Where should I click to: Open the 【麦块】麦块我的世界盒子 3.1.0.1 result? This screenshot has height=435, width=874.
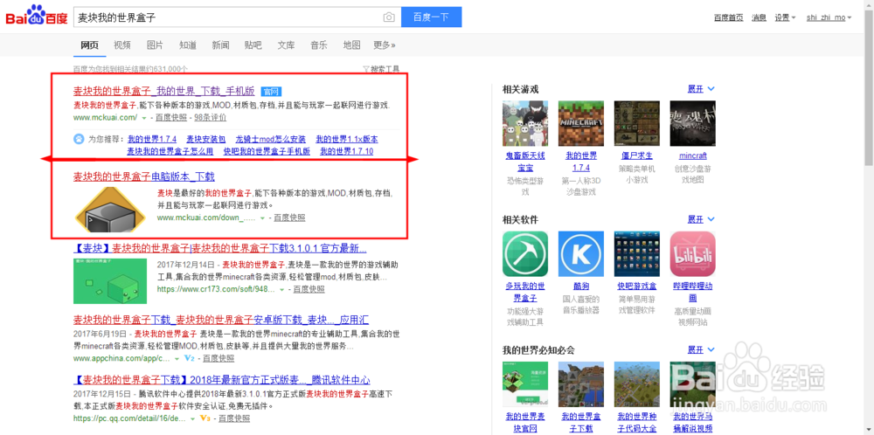point(220,248)
